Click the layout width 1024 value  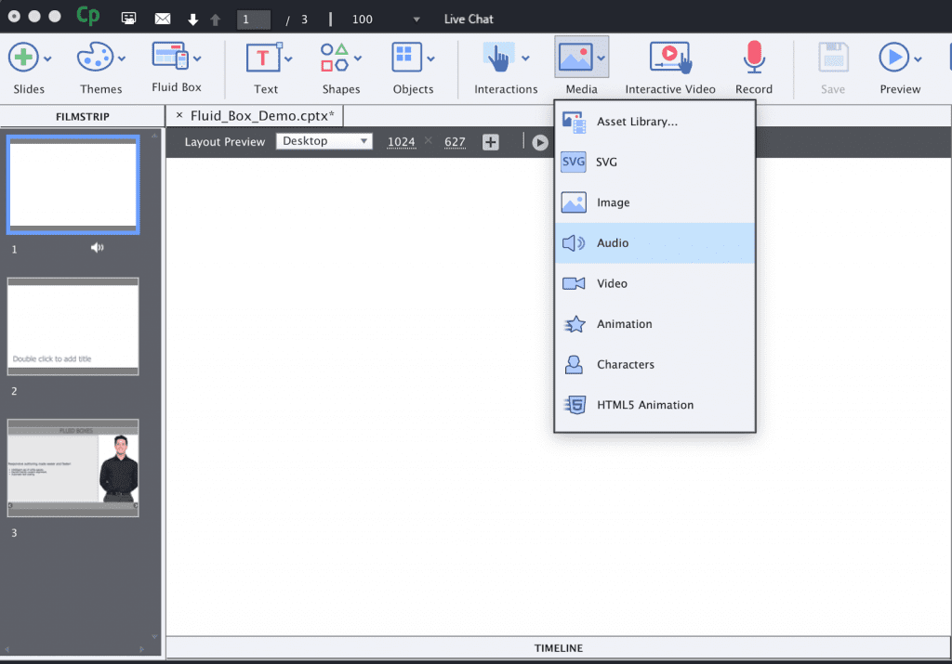click(402, 142)
